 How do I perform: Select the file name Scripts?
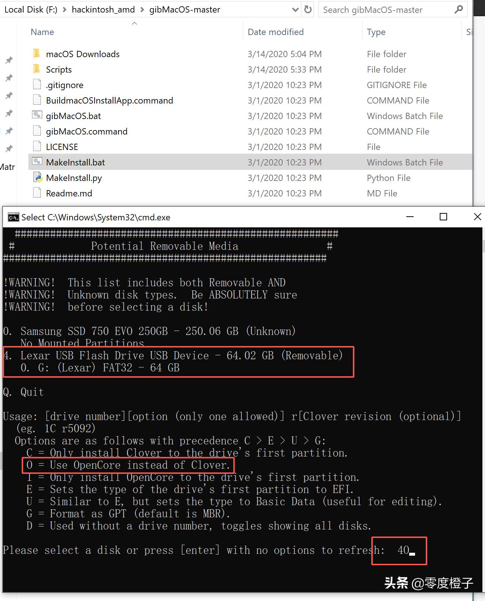59,70
